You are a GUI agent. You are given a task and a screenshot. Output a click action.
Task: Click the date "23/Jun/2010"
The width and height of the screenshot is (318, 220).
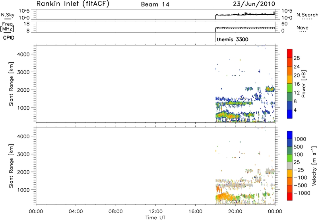(x=254, y=4)
